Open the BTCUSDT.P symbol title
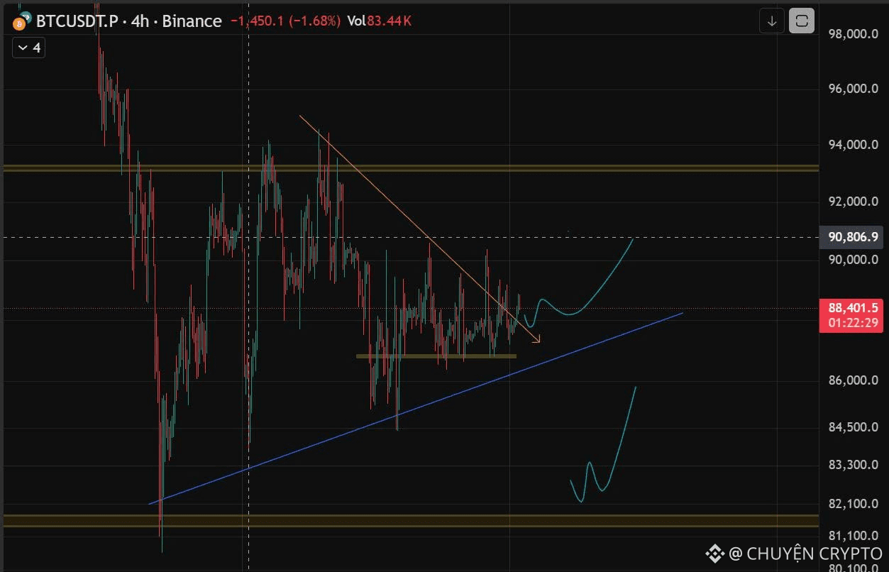The image size is (889, 572). pos(77,21)
